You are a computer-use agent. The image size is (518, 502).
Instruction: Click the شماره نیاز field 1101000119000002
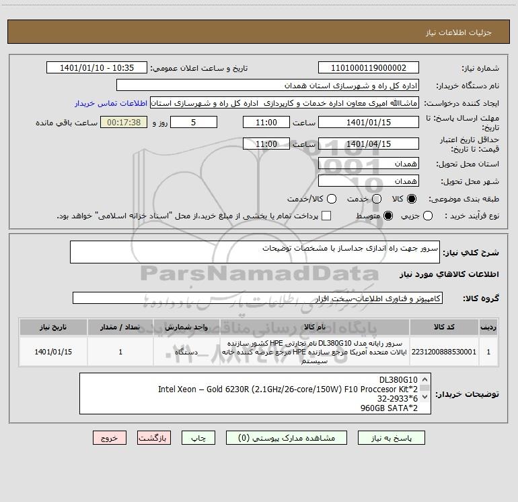[369, 67]
